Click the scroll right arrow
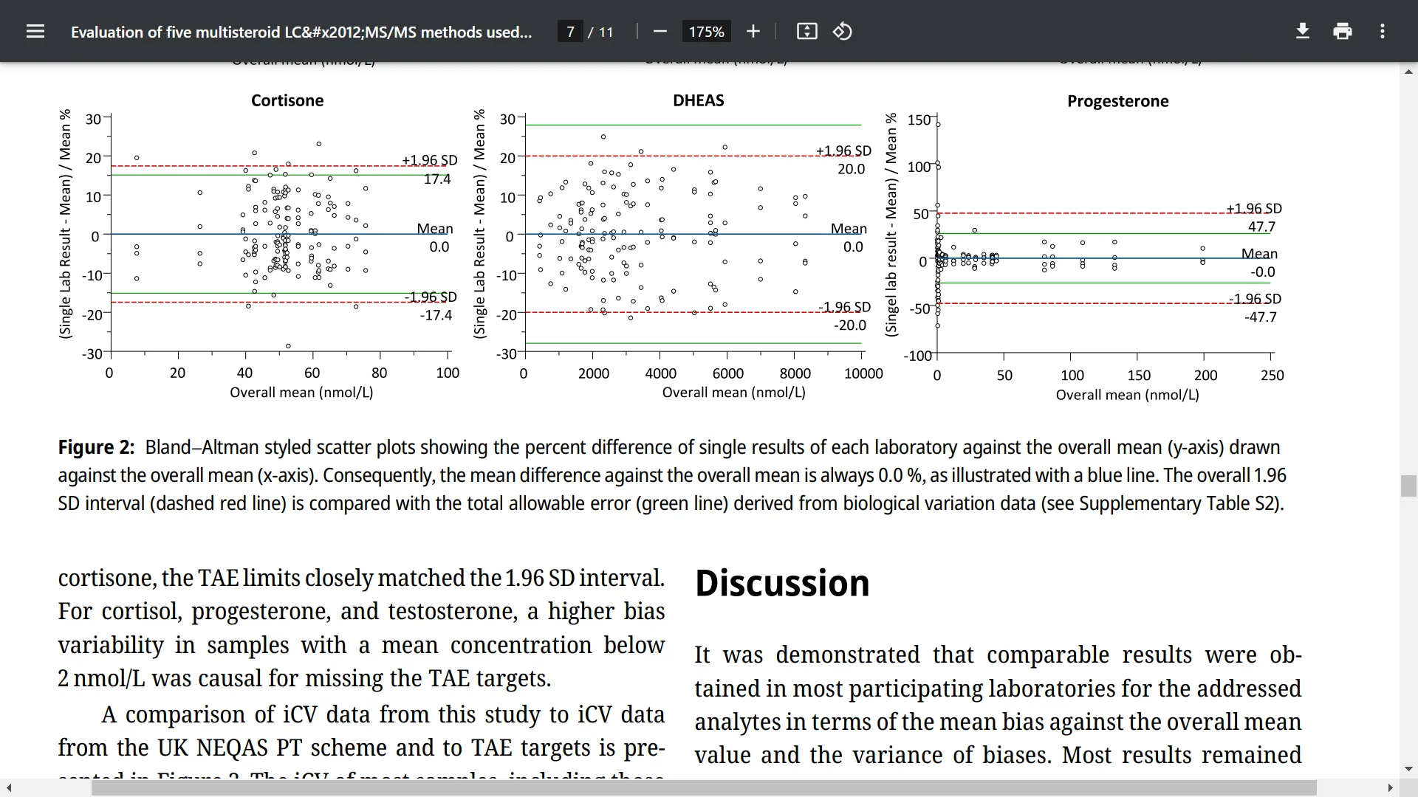This screenshot has width=1418, height=797. (1391, 788)
